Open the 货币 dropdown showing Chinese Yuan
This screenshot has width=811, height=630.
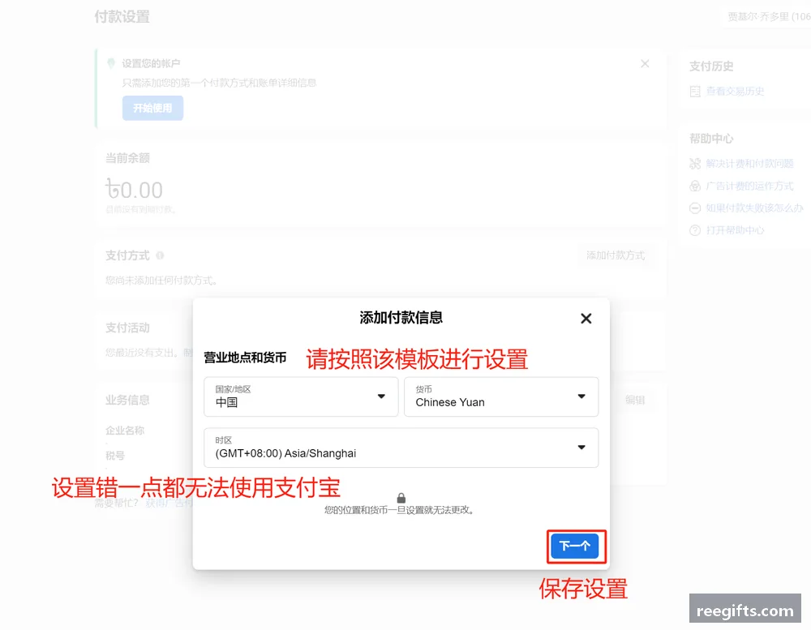[501, 396]
